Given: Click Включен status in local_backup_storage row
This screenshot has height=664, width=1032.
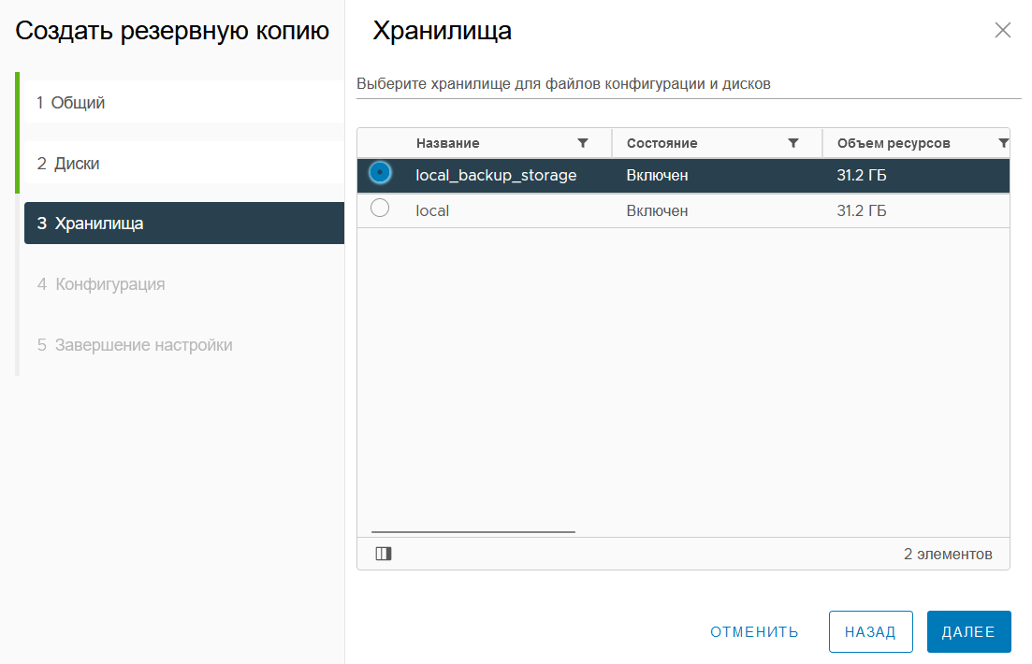Looking at the screenshot, I should [657, 175].
